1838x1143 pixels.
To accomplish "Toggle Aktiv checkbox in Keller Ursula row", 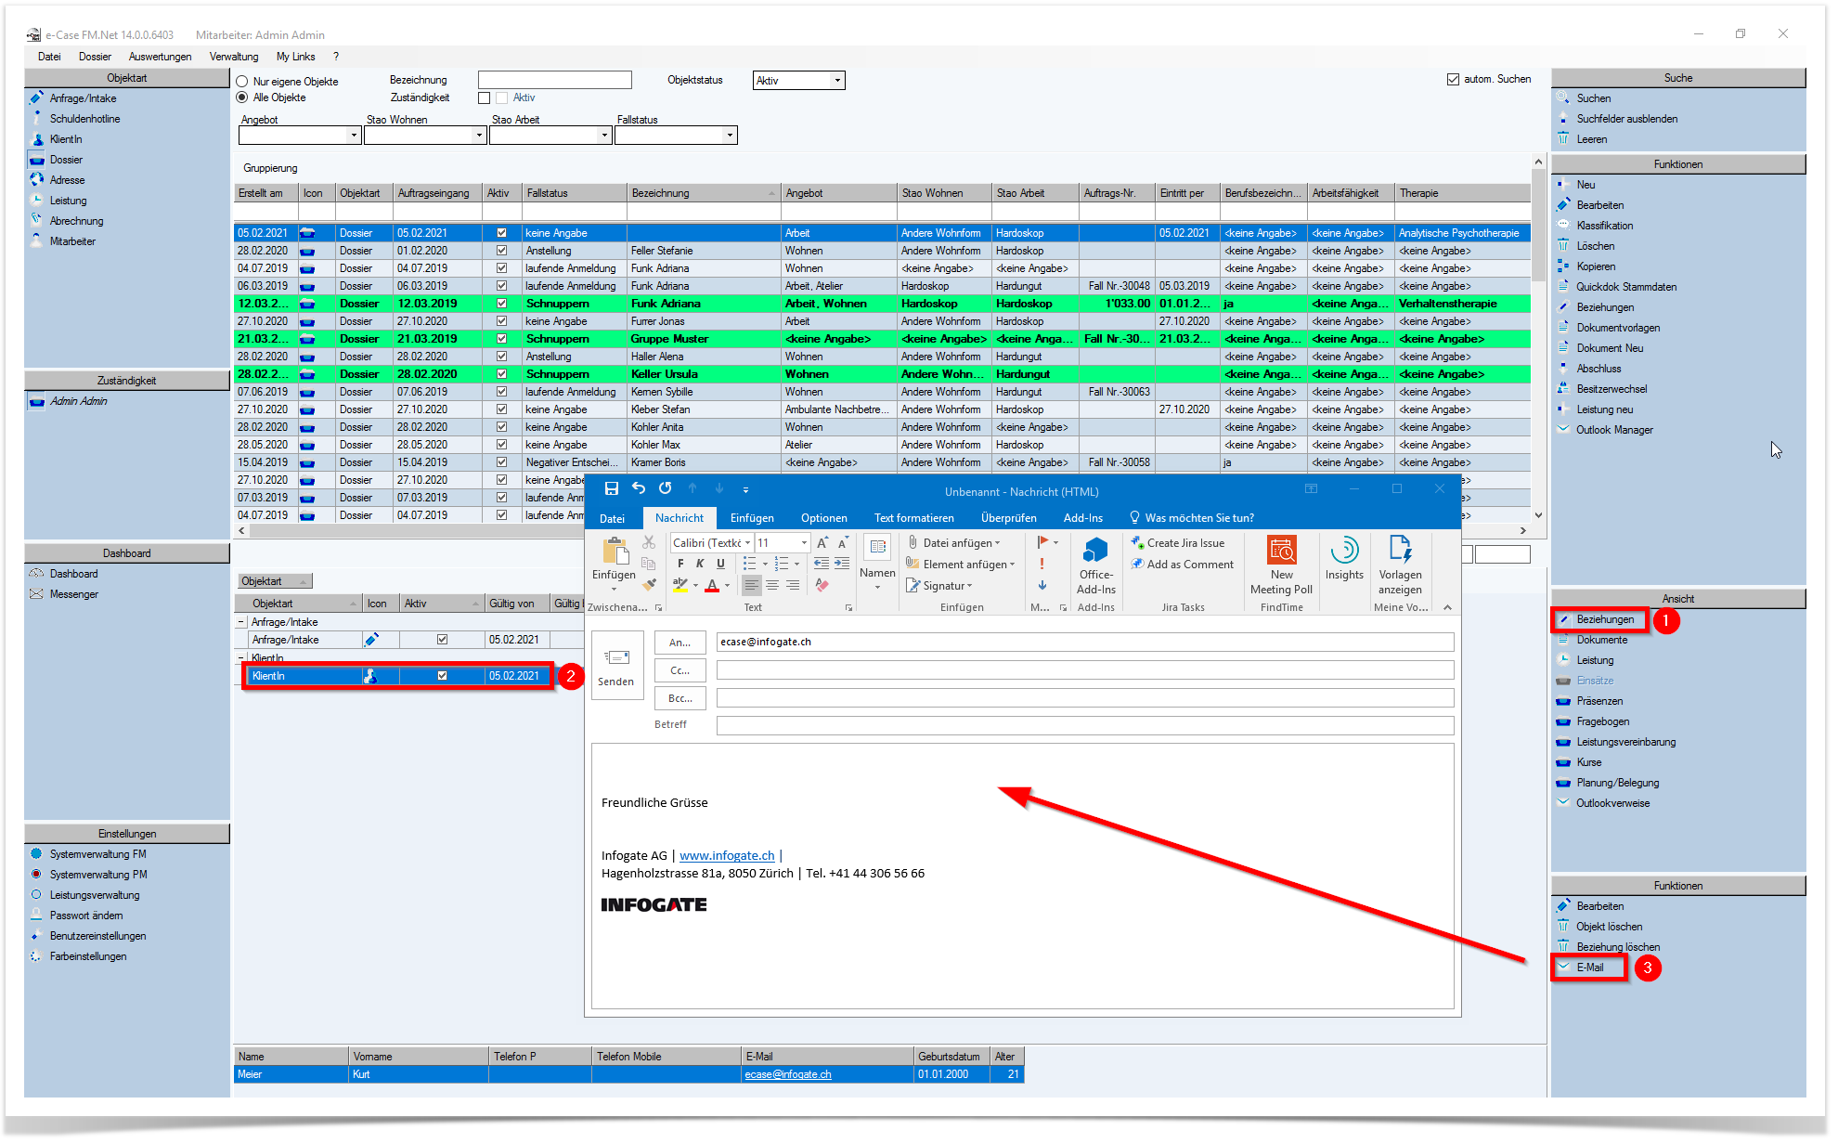I will pyautogui.click(x=501, y=374).
